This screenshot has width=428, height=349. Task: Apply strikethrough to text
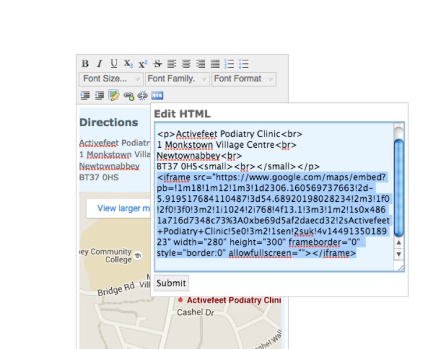point(157,64)
